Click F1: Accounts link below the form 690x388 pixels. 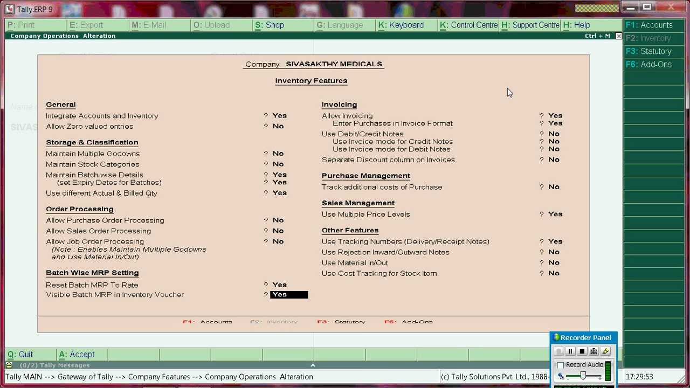click(208, 322)
